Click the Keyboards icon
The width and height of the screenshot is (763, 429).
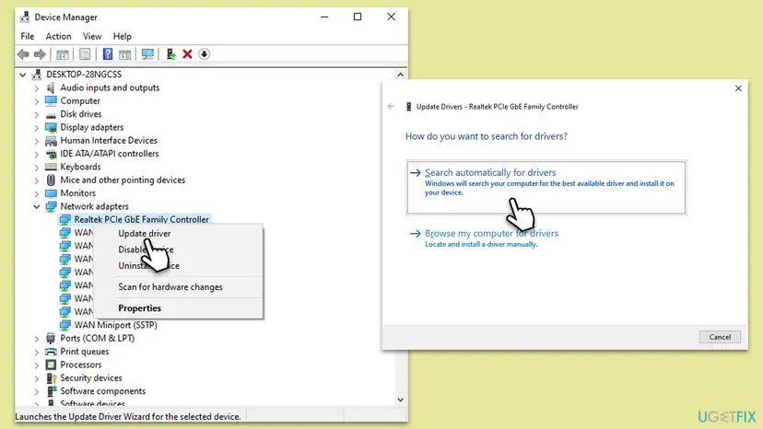[x=51, y=167]
